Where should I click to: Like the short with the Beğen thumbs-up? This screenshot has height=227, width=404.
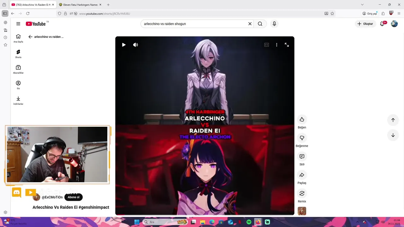pyautogui.click(x=302, y=119)
